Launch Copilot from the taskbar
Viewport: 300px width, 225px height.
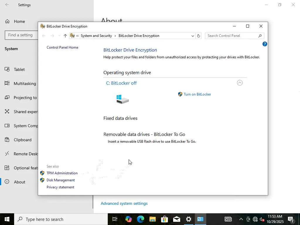(128, 219)
